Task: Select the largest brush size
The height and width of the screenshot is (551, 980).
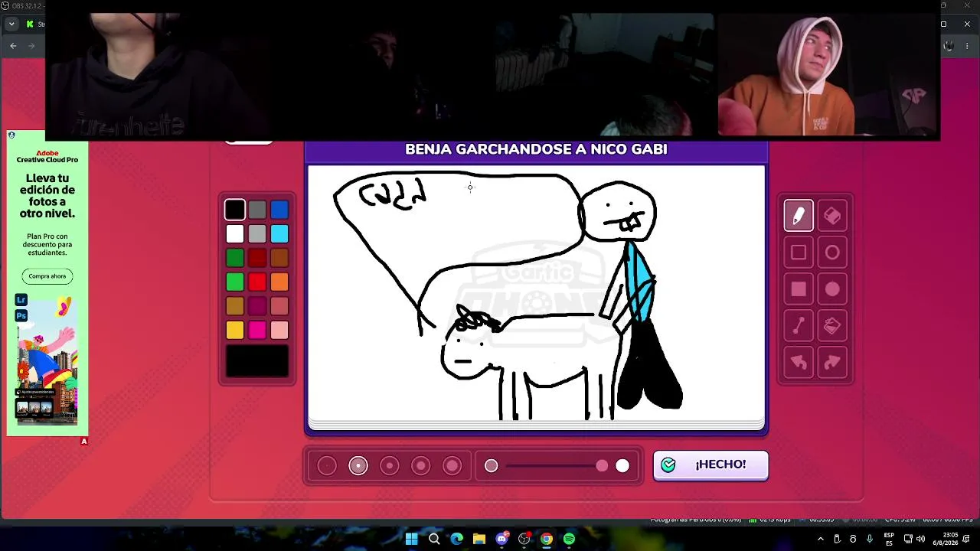Action: (452, 465)
